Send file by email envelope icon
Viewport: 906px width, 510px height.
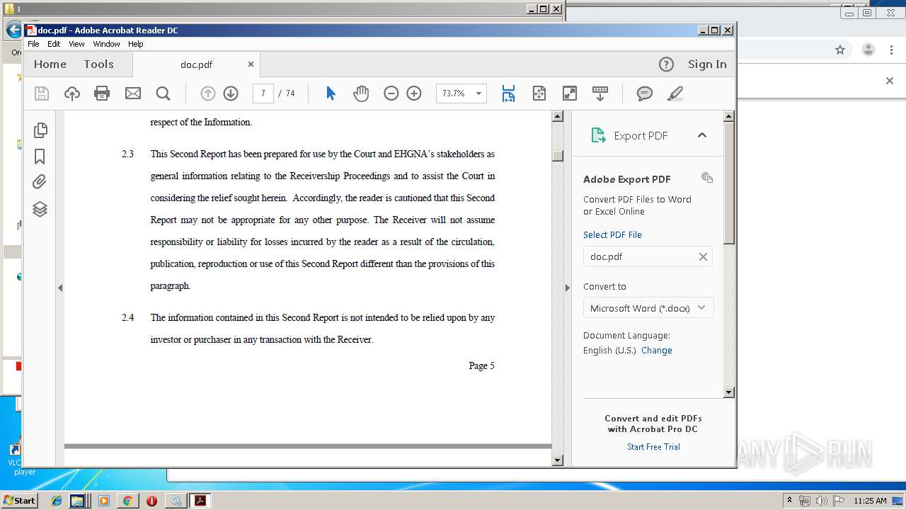[x=132, y=93]
